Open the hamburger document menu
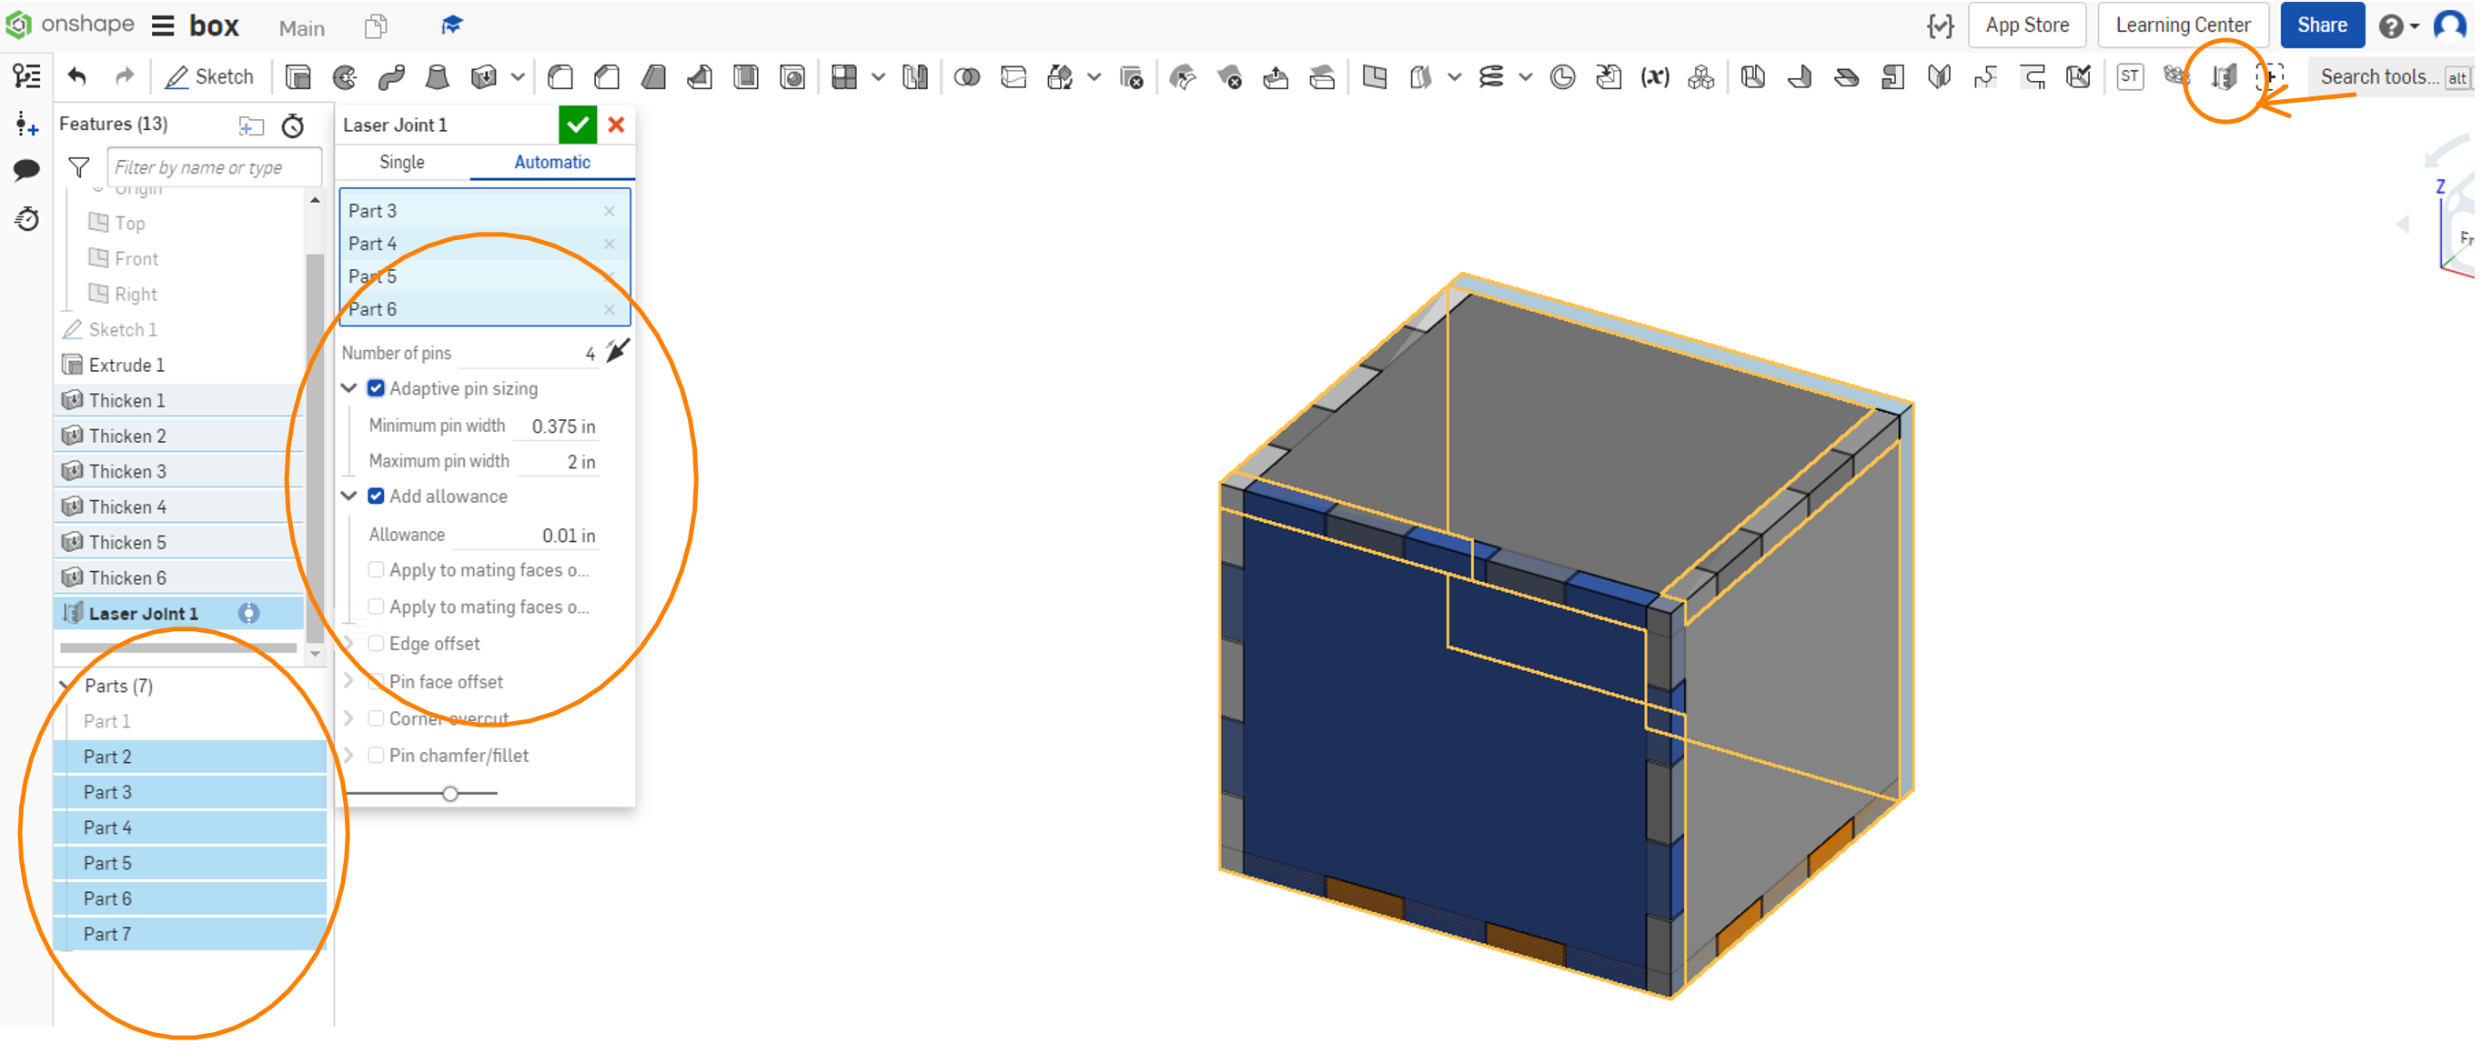Screen dimensions: 2482x1063 pyautogui.click(x=163, y=26)
